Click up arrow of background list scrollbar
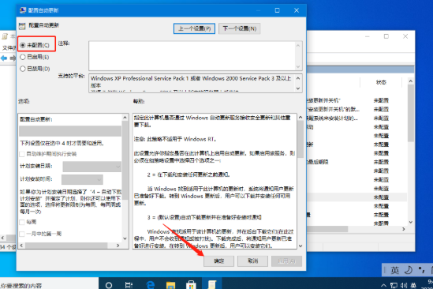 (x=411, y=81)
